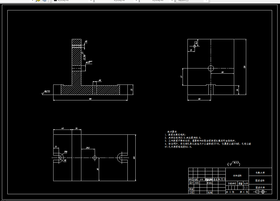280x201 pixels.
Task: Click the stacked layers icon in toolbar
Action: [44, 1]
